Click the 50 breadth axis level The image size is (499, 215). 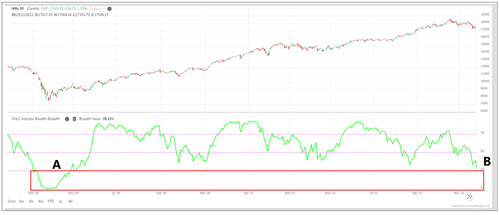[482, 152]
